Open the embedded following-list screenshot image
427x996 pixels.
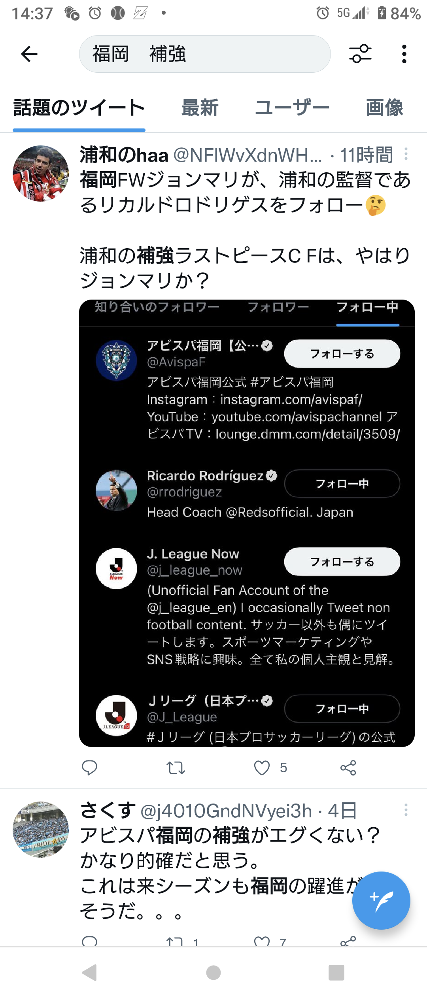(247, 523)
